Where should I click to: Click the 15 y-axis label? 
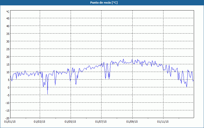pos(8,65)
